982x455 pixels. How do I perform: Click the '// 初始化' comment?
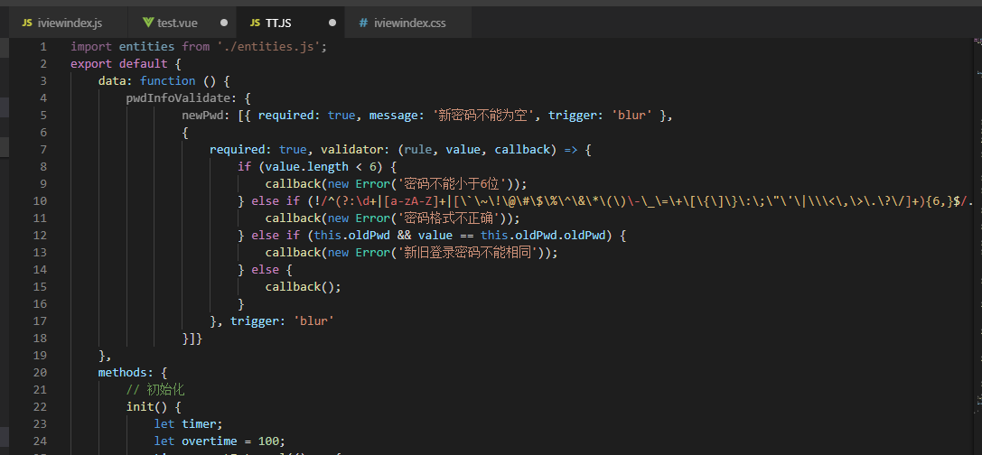(155, 389)
